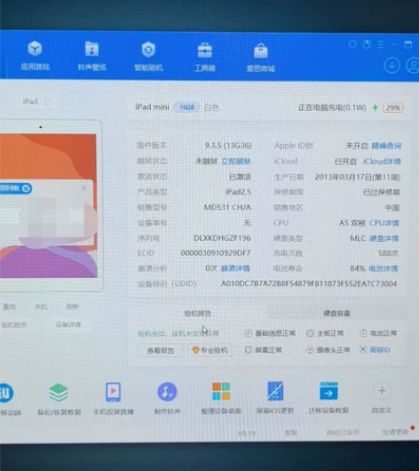Viewport: 419px width, 471px height.
Task: Click the product type iPad2,5
Action: click(x=238, y=192)
